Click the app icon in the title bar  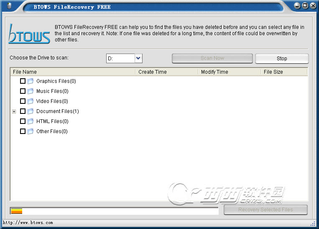9,6
